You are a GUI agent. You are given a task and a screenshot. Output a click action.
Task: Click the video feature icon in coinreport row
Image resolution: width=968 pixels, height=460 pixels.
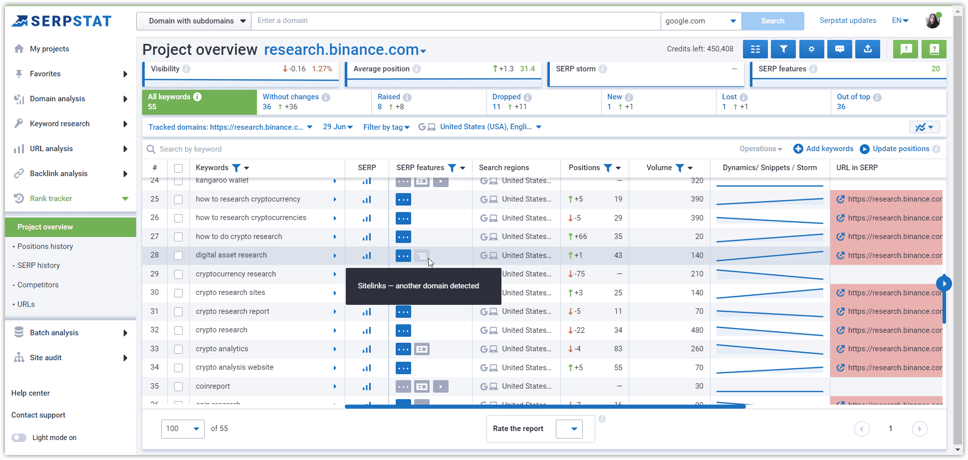tap(441, 387)
